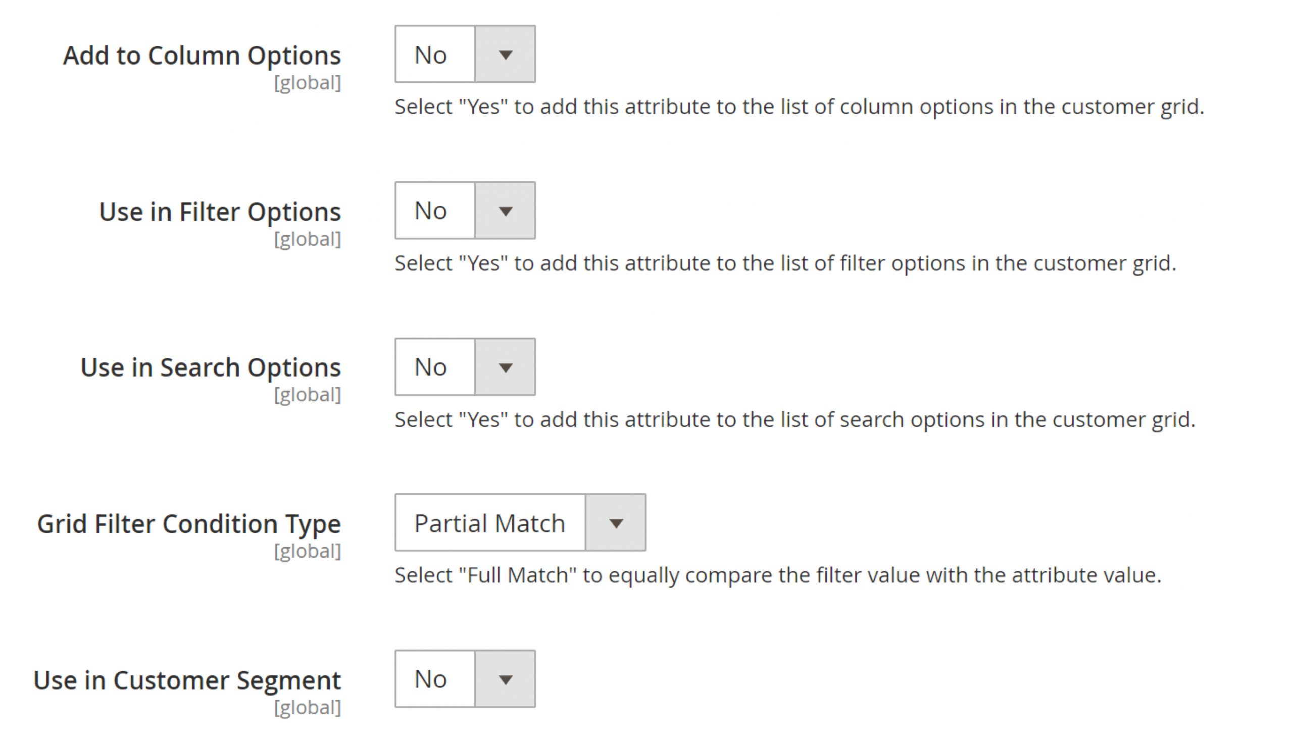Image resolution: width=1293 pixels, height=746 pixels.
Task: Click the No dropdown for Add to Column Options
Action: click(x=465, y=55)
